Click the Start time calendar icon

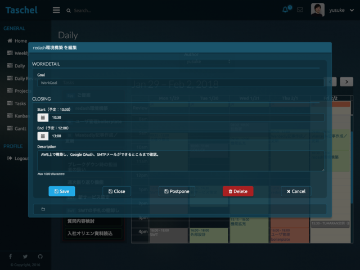(x=43, y=118)
